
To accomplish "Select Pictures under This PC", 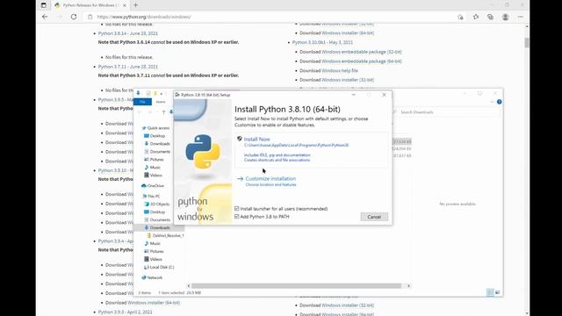I will click(x=154, y=251).
